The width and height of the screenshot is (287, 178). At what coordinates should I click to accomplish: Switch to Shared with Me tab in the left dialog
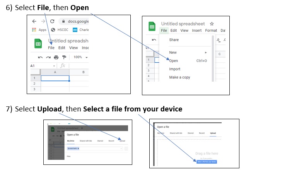[x=85, y=141]
